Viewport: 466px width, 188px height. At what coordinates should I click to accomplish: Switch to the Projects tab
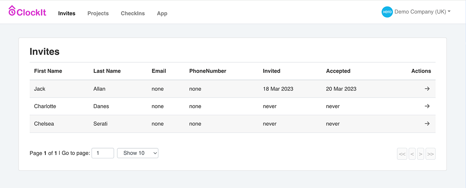[98, 14]
